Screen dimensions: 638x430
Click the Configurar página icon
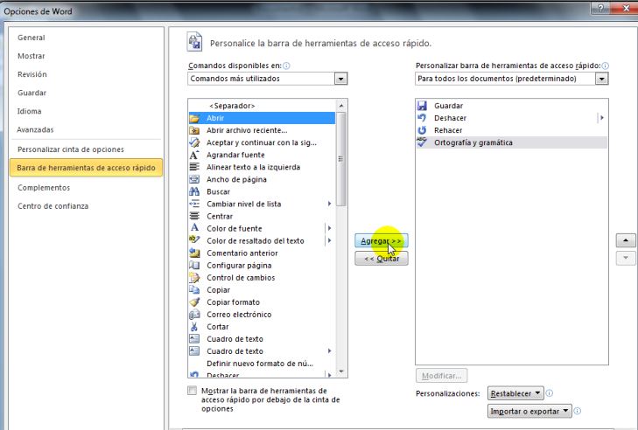tap(194, 266)
